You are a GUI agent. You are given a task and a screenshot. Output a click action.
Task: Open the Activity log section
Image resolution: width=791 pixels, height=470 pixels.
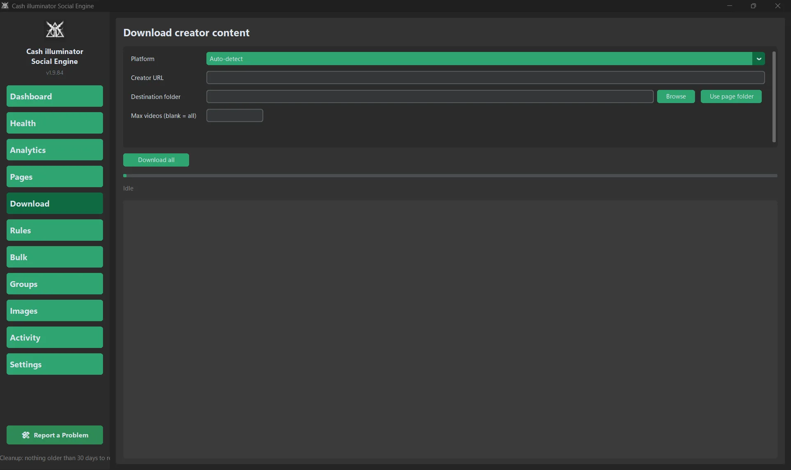(x=55, y=337)
